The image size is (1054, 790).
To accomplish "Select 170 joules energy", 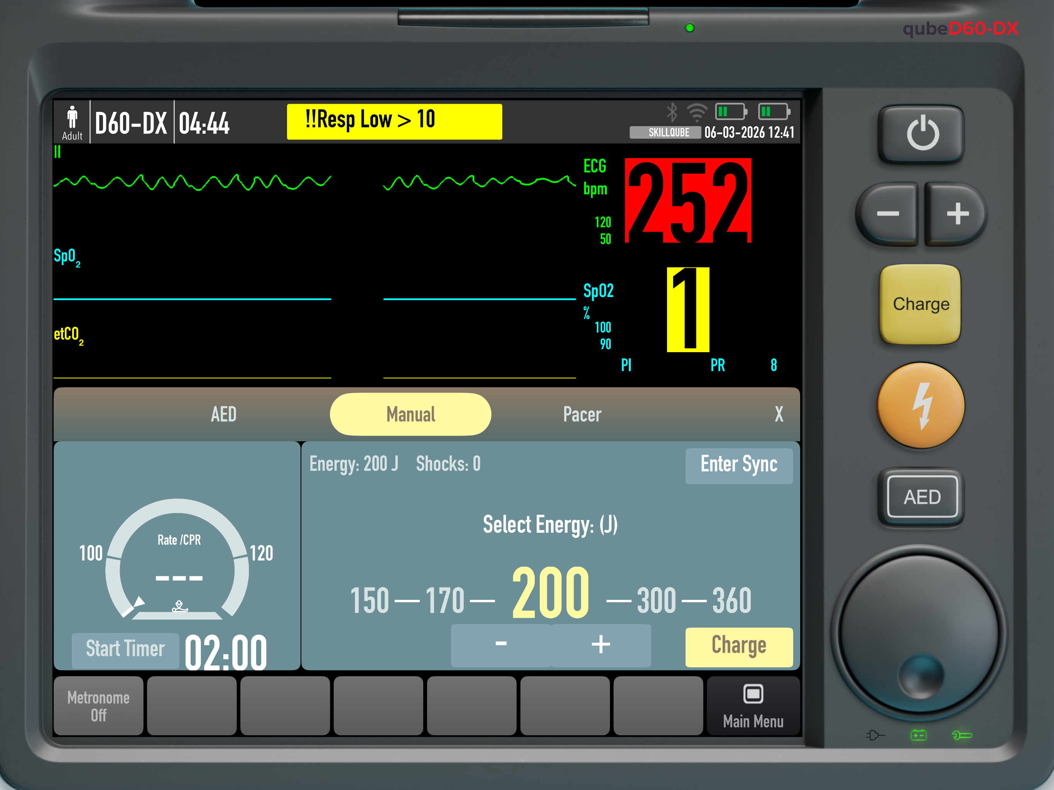I will point(444,600).
